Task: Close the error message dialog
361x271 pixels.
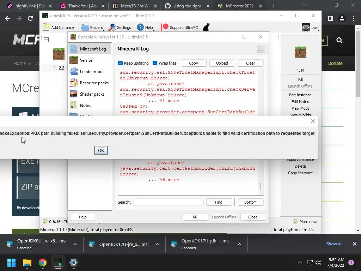Action: [x=312, y=121]
